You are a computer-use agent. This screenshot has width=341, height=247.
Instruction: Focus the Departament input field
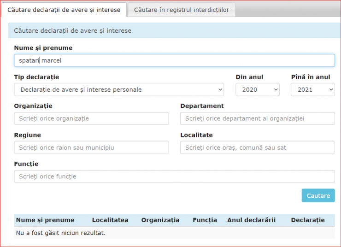click(x=258, y=118)
